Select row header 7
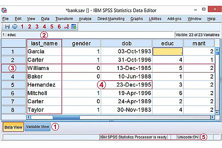Viewport: 222px width, 148px height. coord(13,101)
